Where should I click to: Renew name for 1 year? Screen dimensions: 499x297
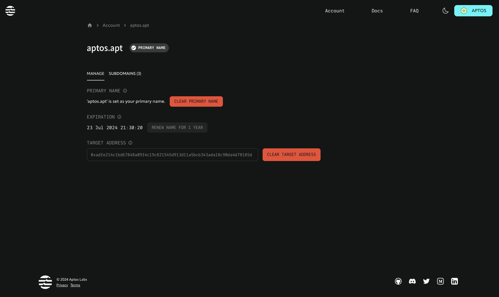(x=177, y=128)
